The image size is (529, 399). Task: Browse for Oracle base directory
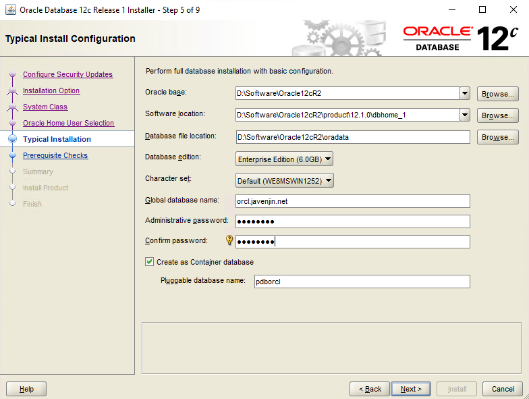pos(498,94)
